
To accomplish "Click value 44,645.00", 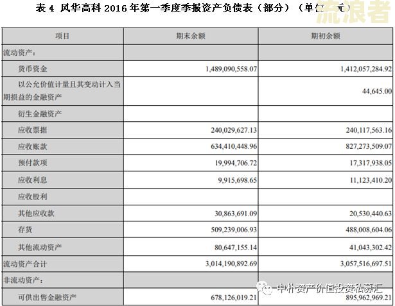I will [x=377, y=91].
